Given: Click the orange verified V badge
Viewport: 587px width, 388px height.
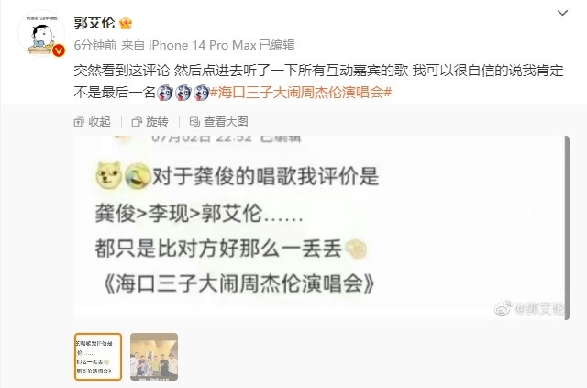Looking at the screenshot, I should click(x=59, y=50).
